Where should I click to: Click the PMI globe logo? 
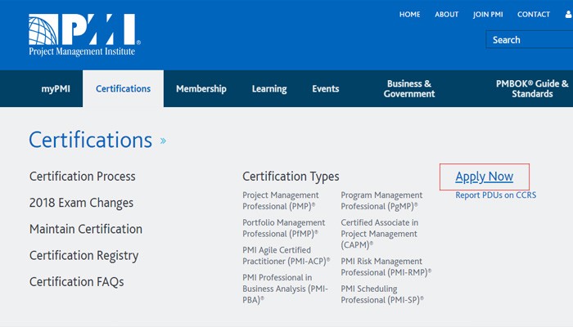tap(84, 35)
